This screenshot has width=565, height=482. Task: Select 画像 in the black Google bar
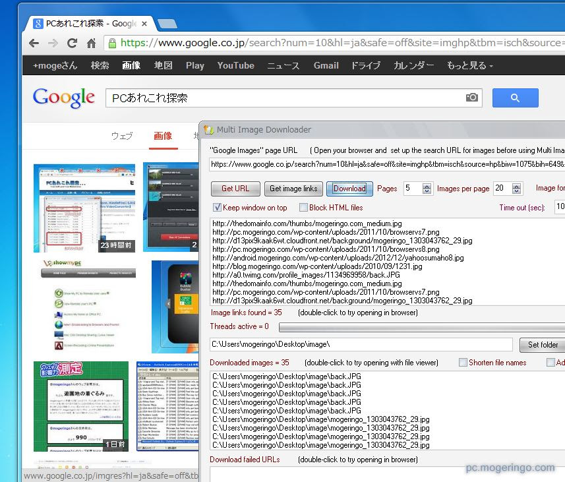pyautogui.click(x=131, y=65)
